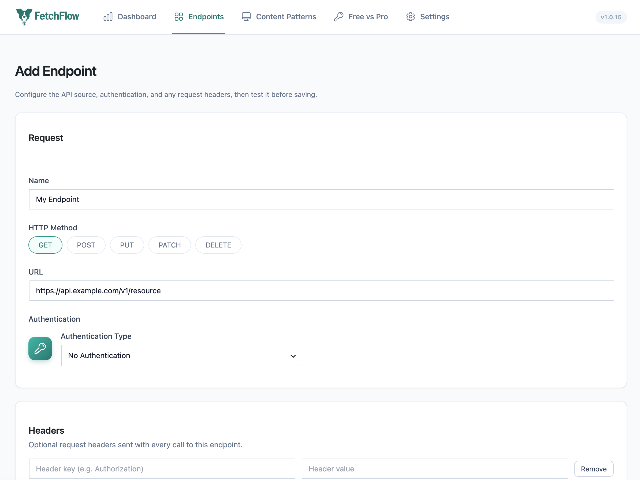Switch to the Endpoints tab
Image resolution: width=640 pixels, height=480 pixels.
(x=199, y=17)
